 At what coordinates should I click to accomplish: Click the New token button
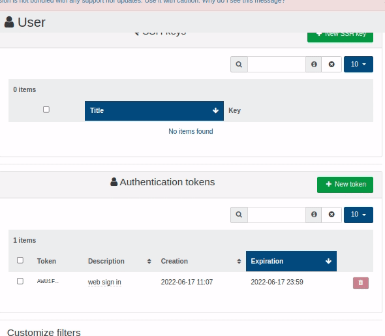(x=345, y=185)
